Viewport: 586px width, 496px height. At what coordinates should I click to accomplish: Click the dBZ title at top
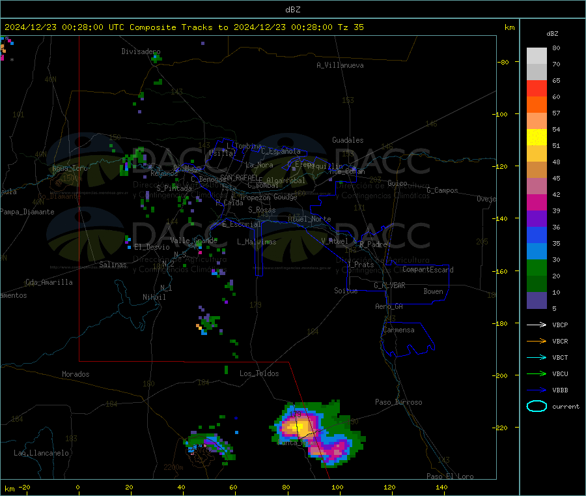pyautogui.click(x=292, y=10)
